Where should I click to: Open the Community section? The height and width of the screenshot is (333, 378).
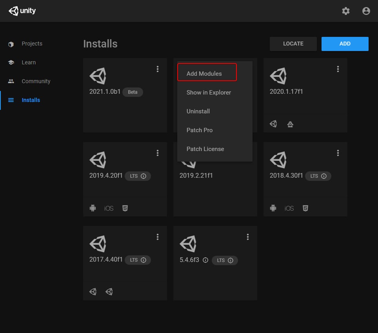pyautogui.click(x=36, y=81)
